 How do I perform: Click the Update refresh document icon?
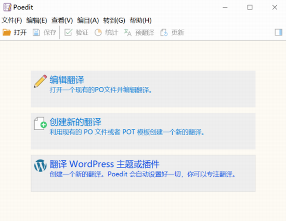point(164,32)
